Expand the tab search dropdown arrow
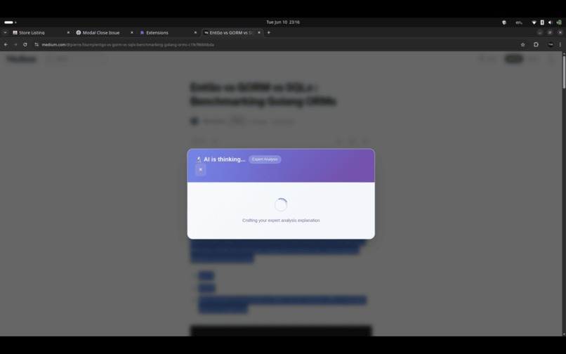Viewport: 566px width, 354px height. (x=5, y=32)
